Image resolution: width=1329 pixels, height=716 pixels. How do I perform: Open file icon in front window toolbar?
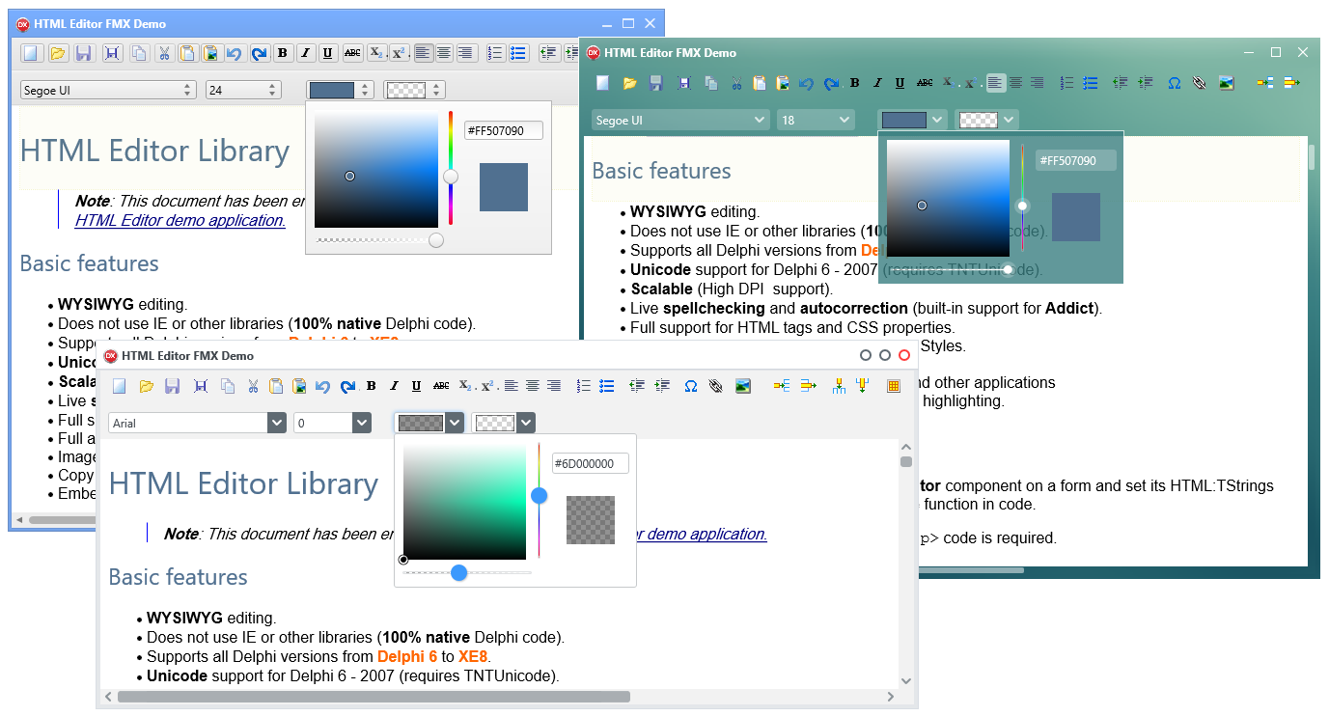coord(146,386)
